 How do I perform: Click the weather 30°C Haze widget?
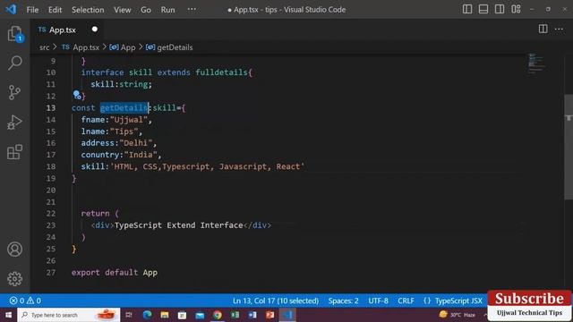pyautogui.click(x=458, y=315)
